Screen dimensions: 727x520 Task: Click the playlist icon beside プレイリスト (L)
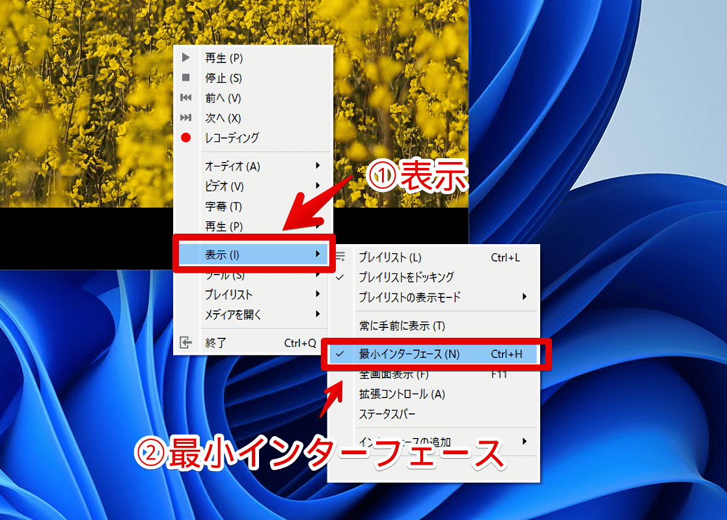pos(340,257)
